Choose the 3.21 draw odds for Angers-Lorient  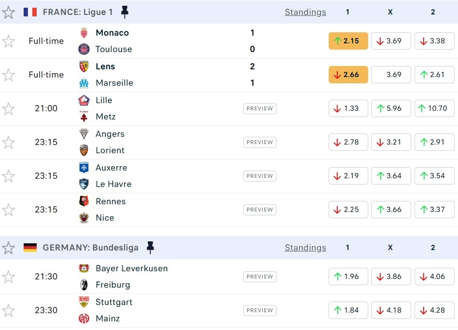[390, 142]
